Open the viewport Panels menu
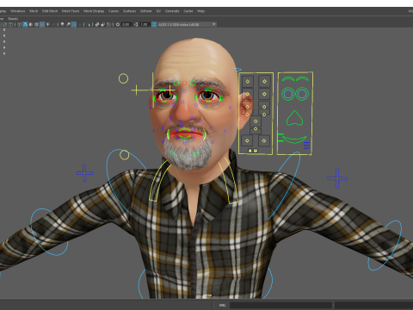 coord(13,19)
